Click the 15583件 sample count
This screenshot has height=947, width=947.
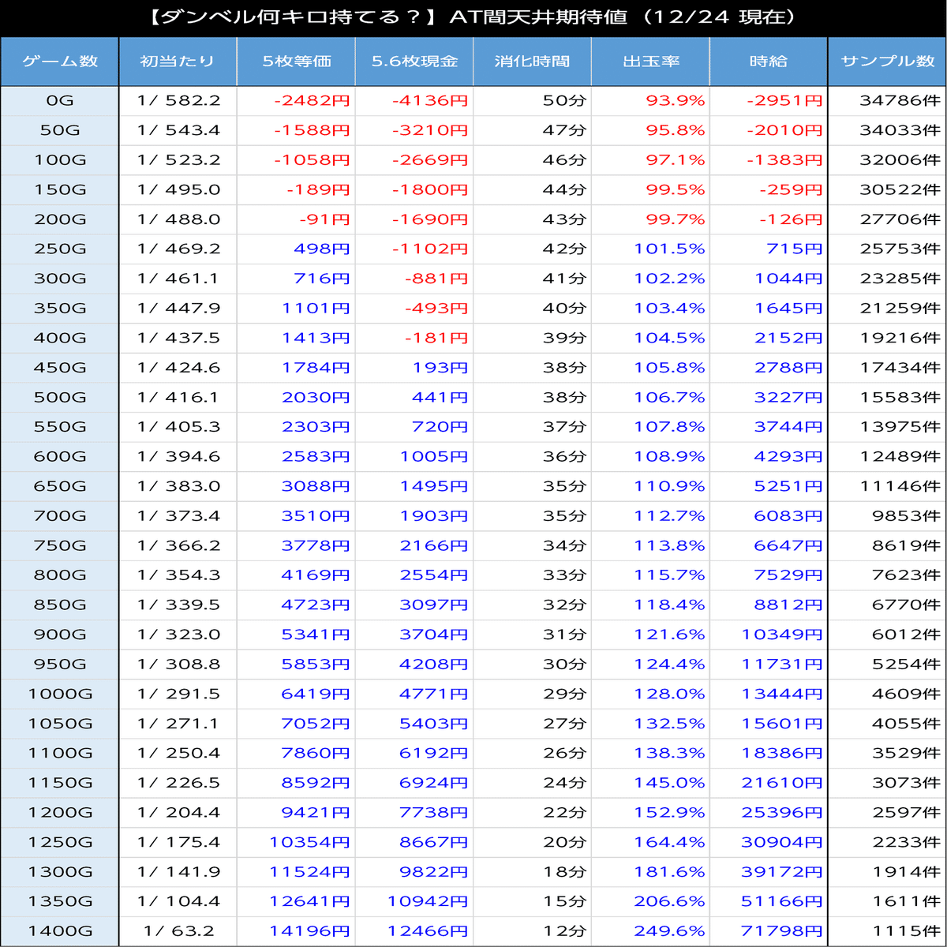click(900, 398)
